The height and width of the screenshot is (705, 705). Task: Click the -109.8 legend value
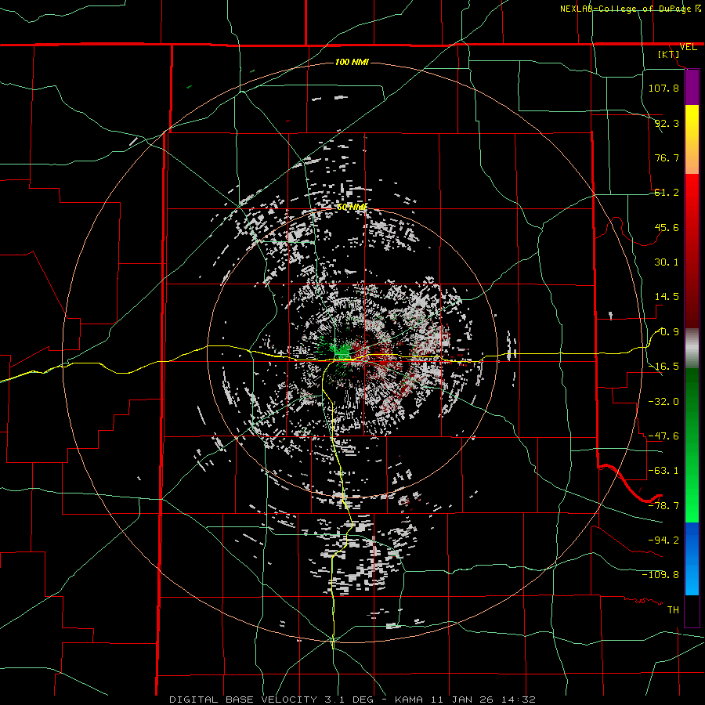coord(660,575)
